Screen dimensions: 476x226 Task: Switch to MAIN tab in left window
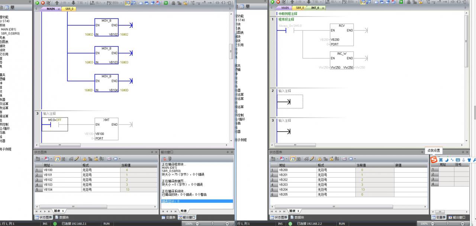(x=51, y=9)
